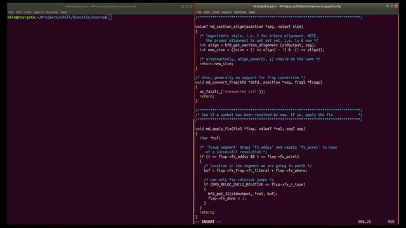Image resolution: width=406 pixels, height=228 pixels.
Task: Click the 'int new_size =' line
Action: pos(262,50)
